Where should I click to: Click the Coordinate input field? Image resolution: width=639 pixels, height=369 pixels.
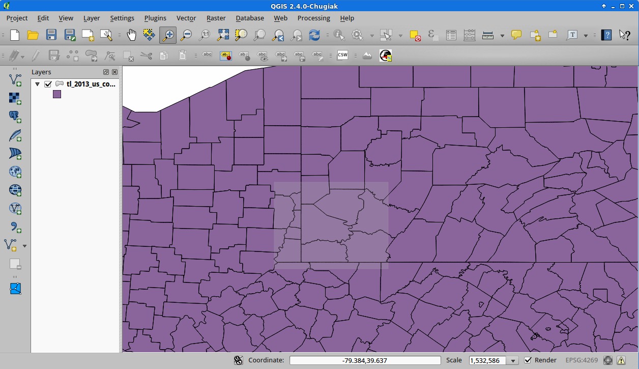tap(365, 360)
